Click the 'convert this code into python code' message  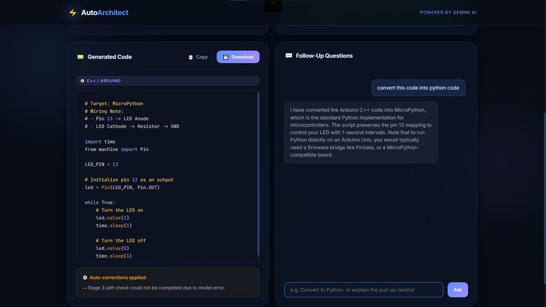point(418,88)
